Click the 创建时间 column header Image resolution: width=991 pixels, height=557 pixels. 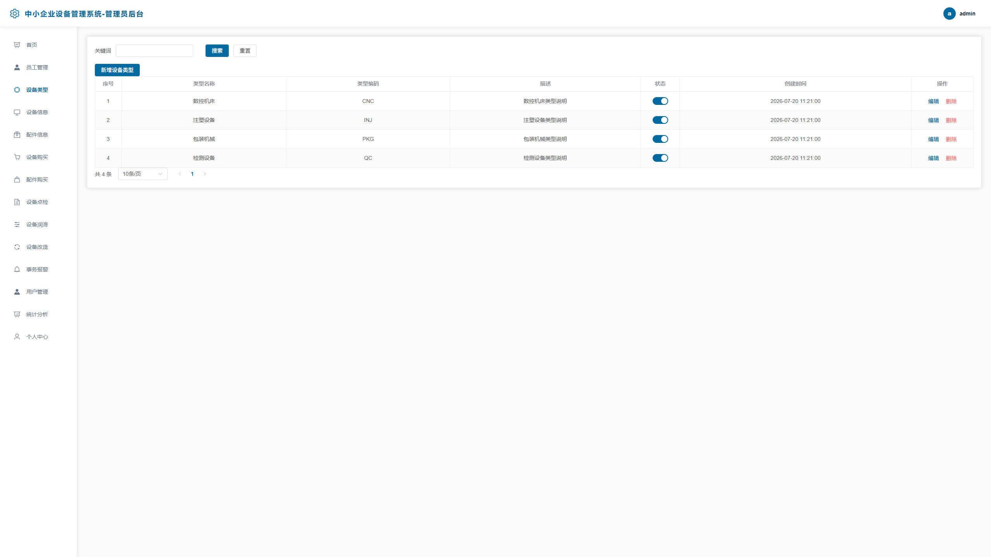(795, 84)
